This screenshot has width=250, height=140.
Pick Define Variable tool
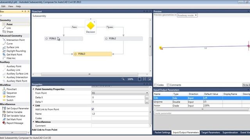(14, 112)
